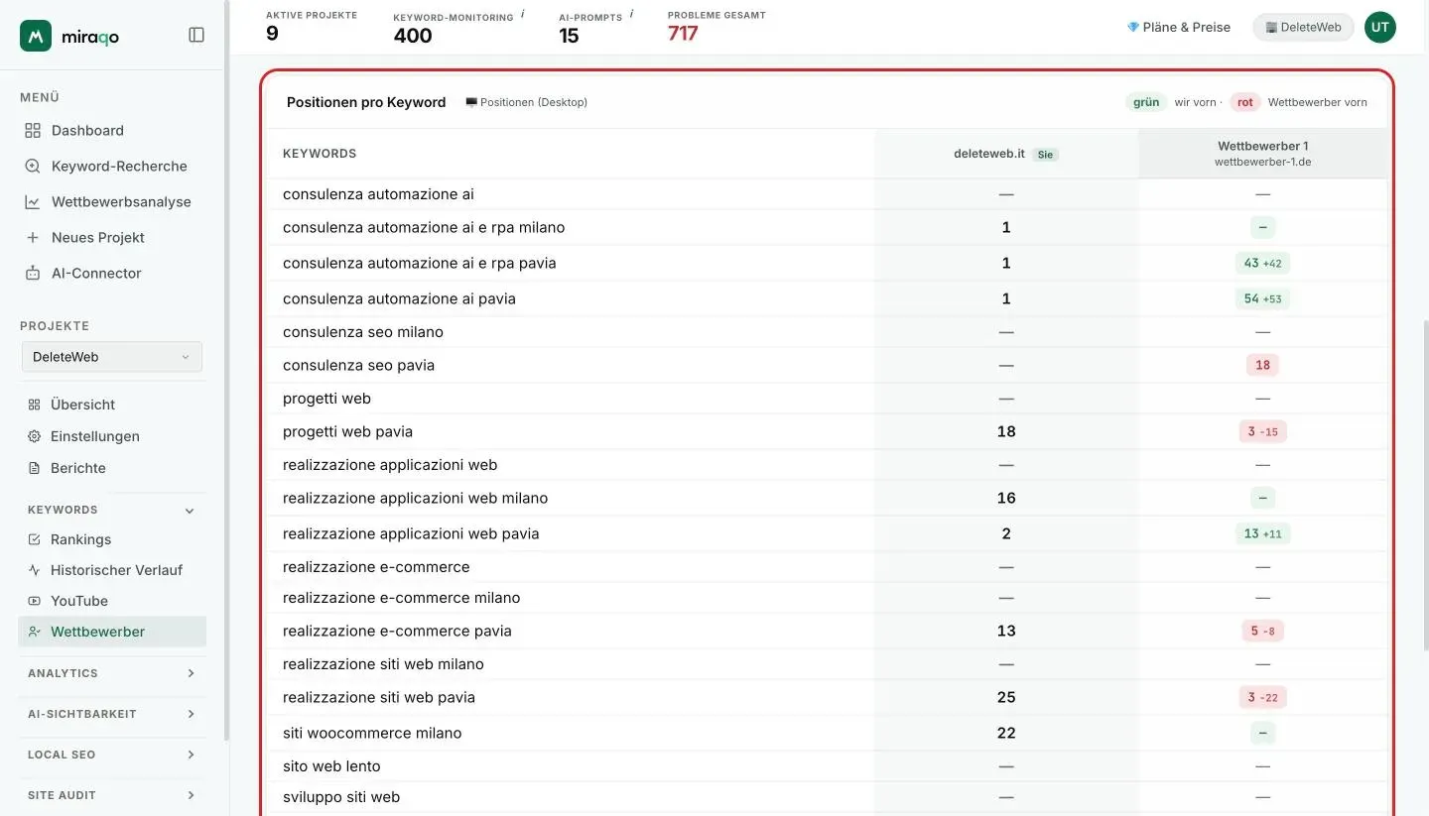This screenshot has height=816, width=1429.
Task: Click the DeleteWeb button in the header
Action: click(1303, 28)
